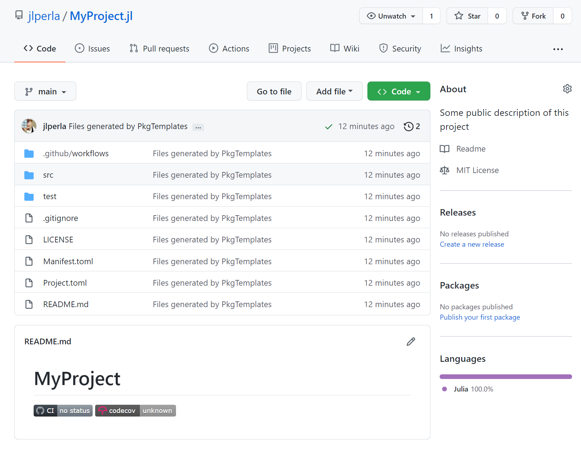Follow Create a new release link
Screen dimensions: 581x453
point(472,244)
